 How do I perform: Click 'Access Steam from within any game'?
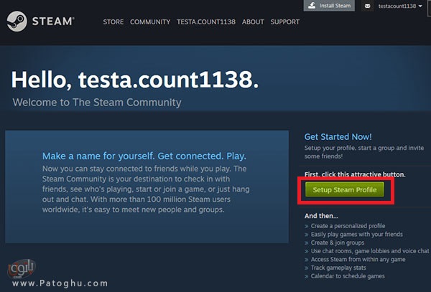coord(358,259)
